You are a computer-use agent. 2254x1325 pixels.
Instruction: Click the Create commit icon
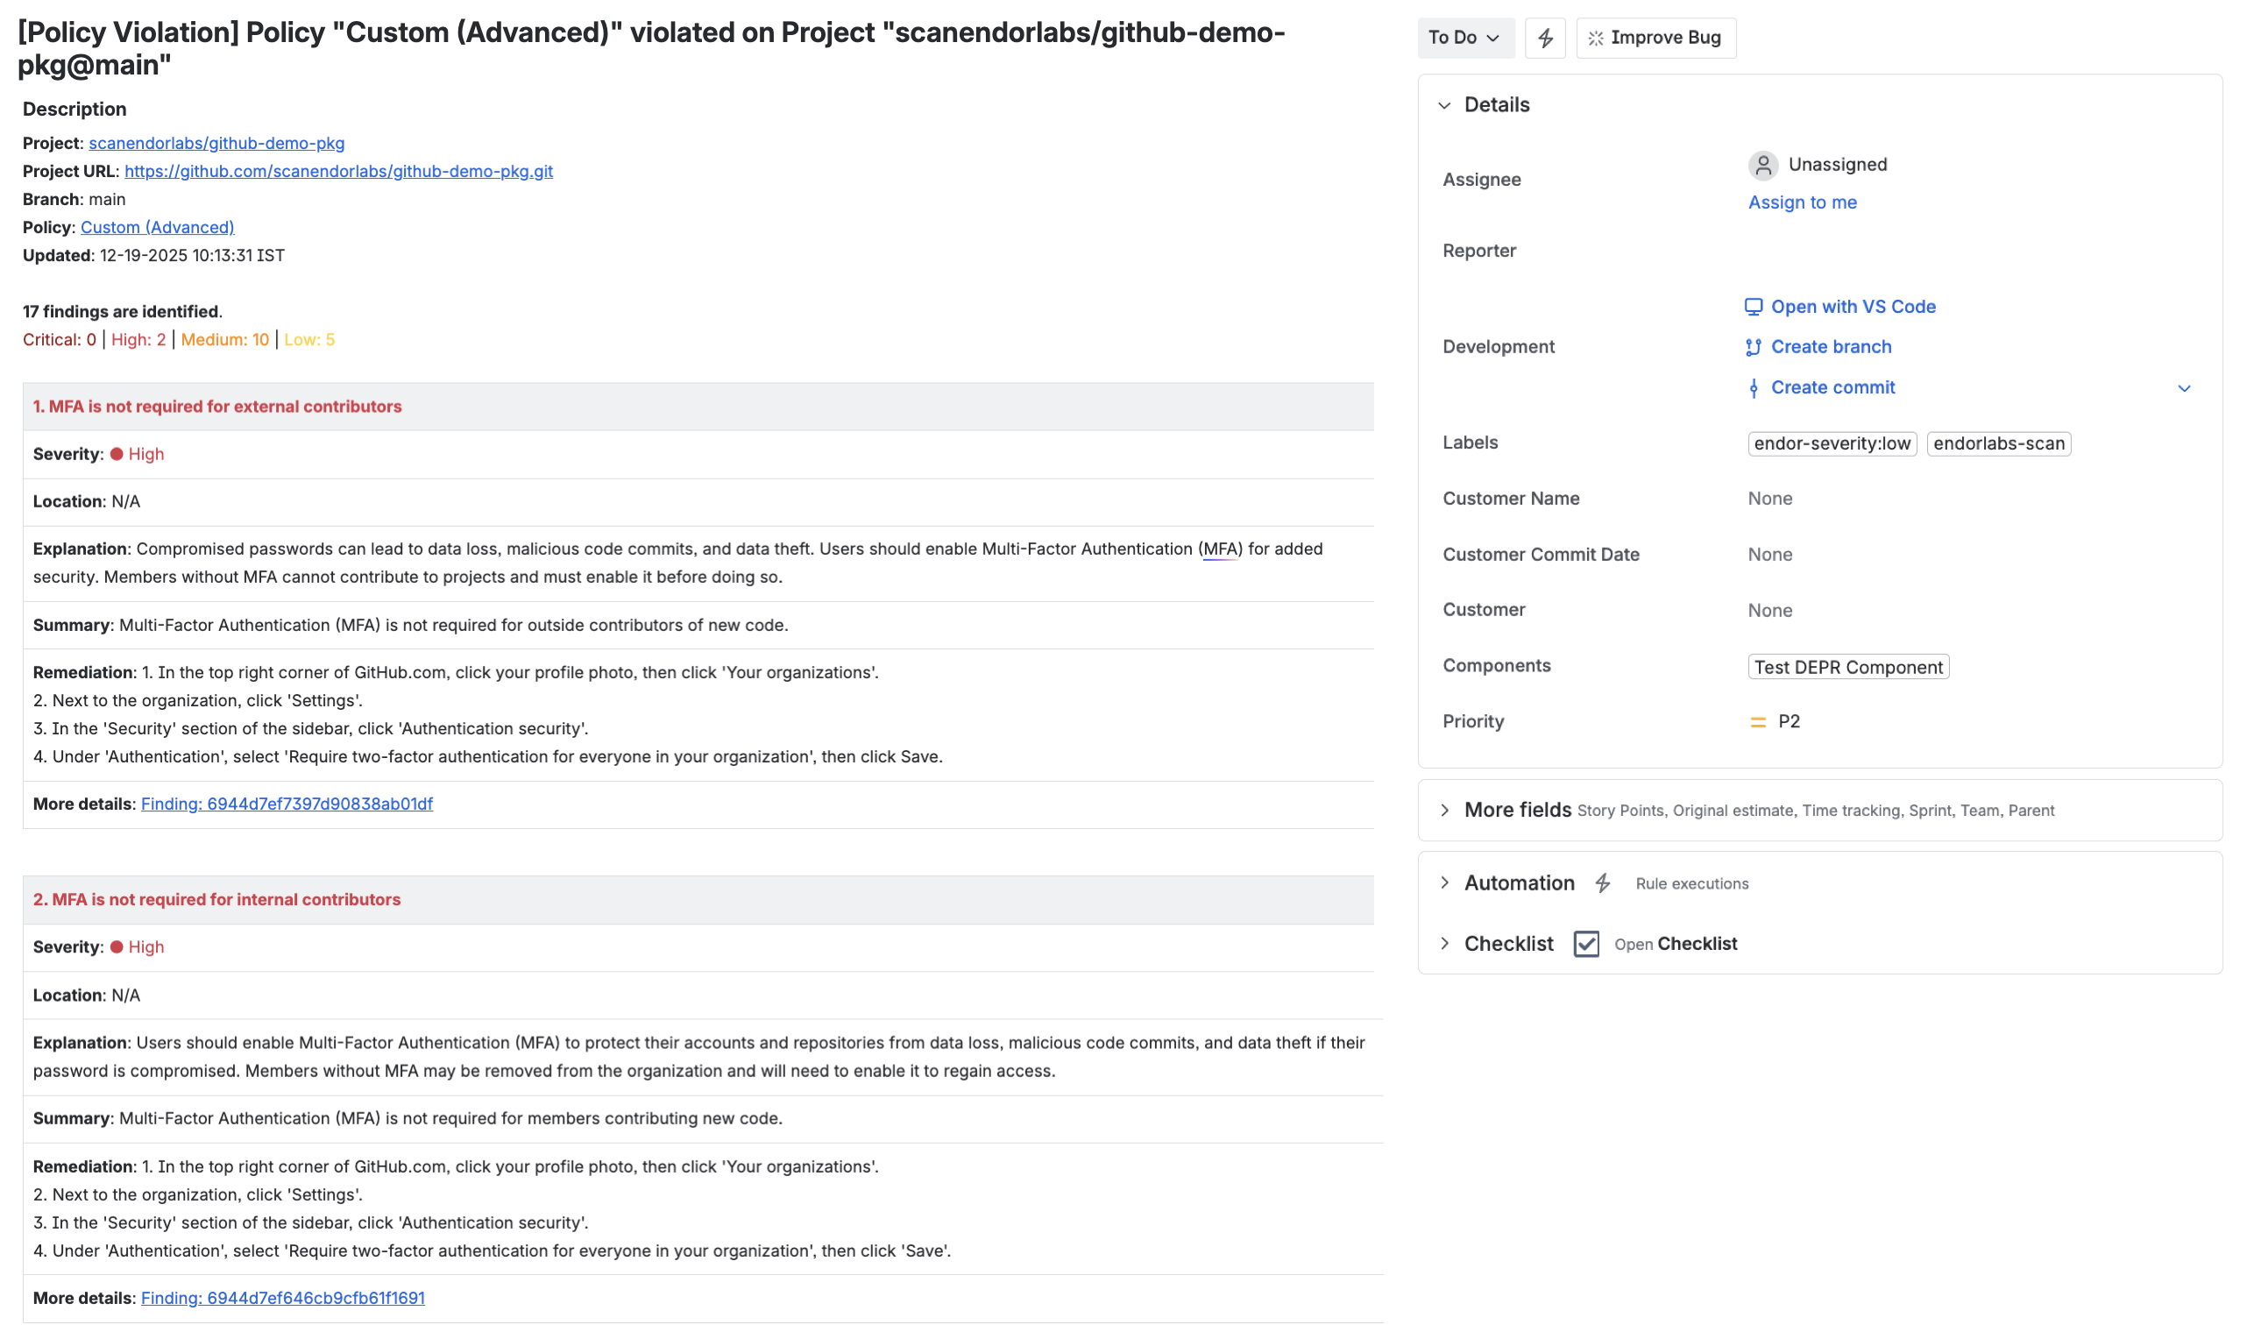[x=1754, y=387]
